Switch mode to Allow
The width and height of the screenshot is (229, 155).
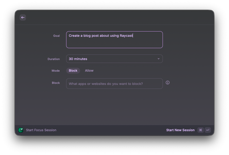pos(89,71)
